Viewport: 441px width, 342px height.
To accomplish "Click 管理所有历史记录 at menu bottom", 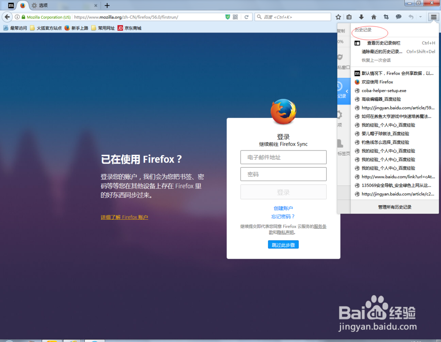I will click(395, 207).
